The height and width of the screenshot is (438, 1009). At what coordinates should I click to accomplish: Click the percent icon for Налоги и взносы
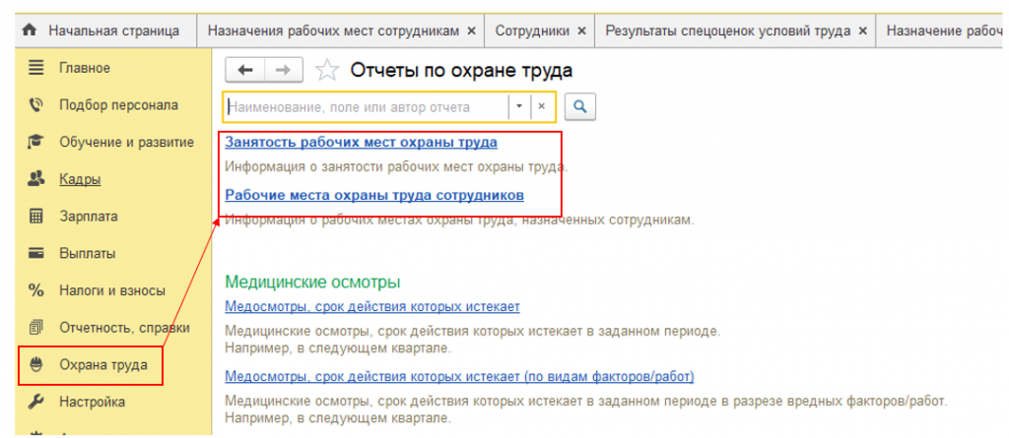coord(36,290)
